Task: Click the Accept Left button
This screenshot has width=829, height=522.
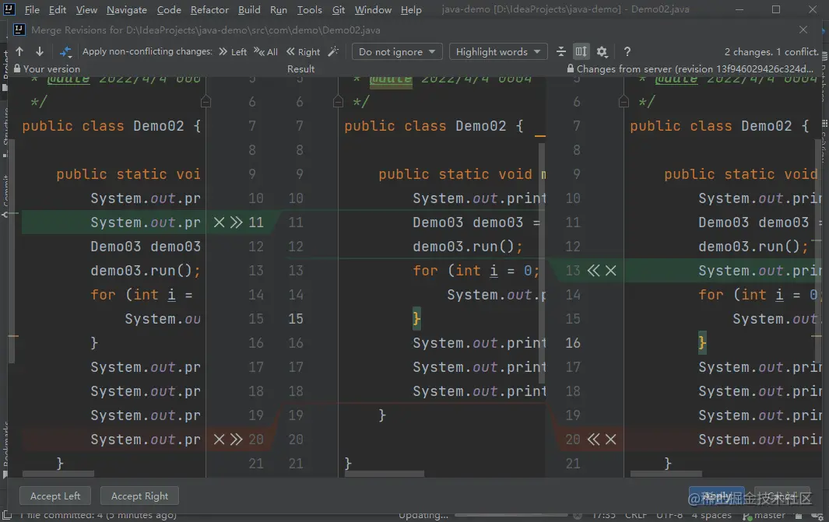Action: [55, 496]
